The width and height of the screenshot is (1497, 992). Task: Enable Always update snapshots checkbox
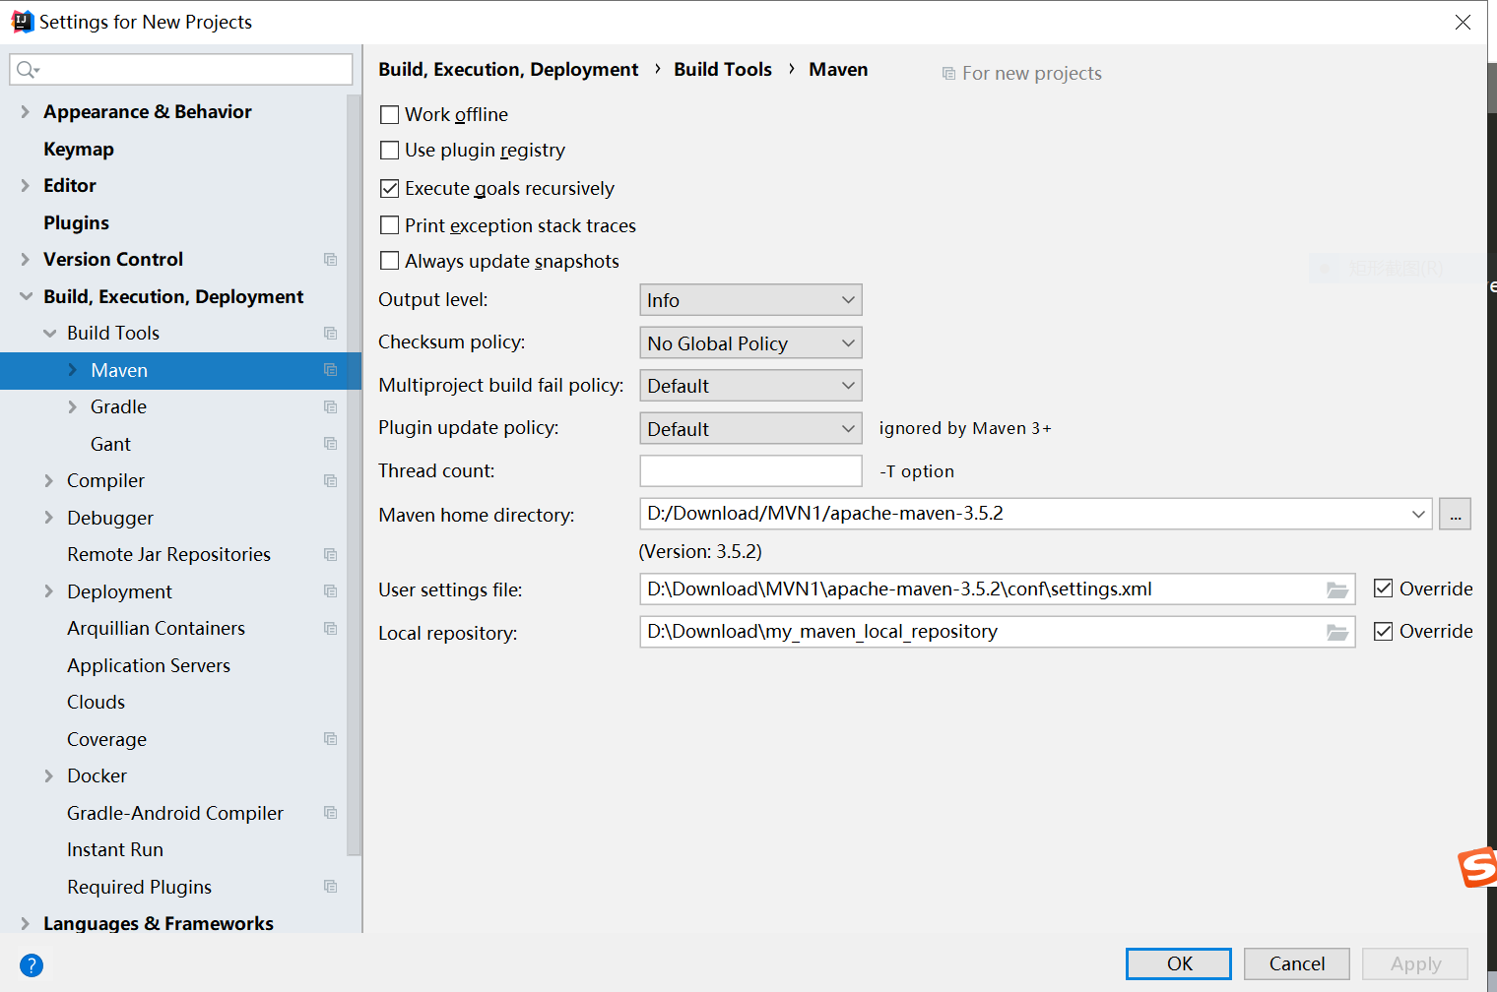(x=390, y=262)
